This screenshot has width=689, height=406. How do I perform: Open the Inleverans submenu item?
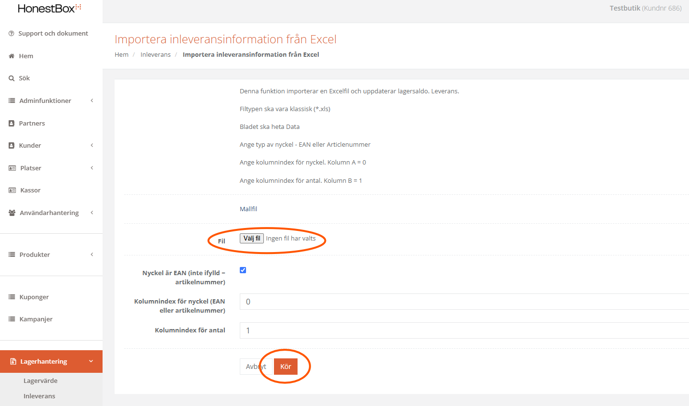(x=39, y=396)
